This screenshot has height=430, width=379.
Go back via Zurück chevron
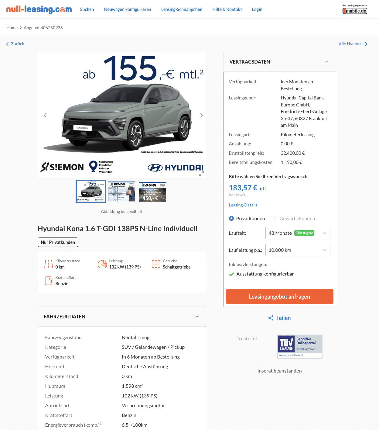point(8,44)
